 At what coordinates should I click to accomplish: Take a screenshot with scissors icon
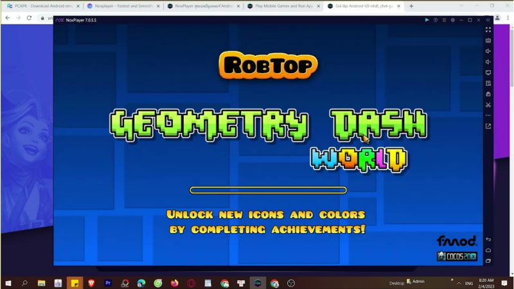tap(488, 105)
